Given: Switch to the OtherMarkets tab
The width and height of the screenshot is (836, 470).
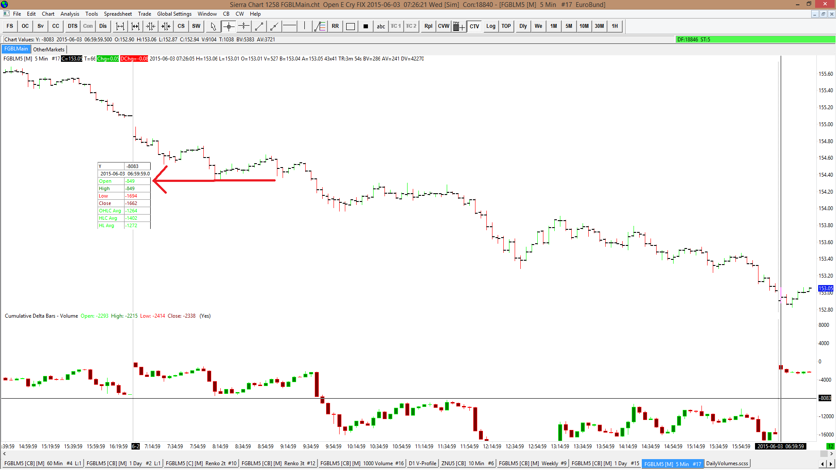Looking at the screenshot, I should [x=49, y=49].
